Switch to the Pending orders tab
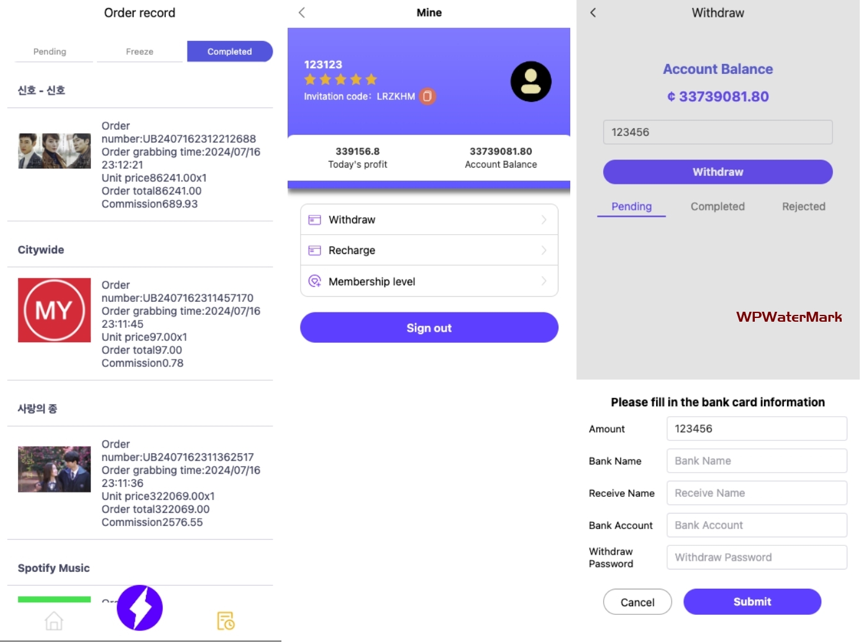Screen dimensions: 861x644 50,52
